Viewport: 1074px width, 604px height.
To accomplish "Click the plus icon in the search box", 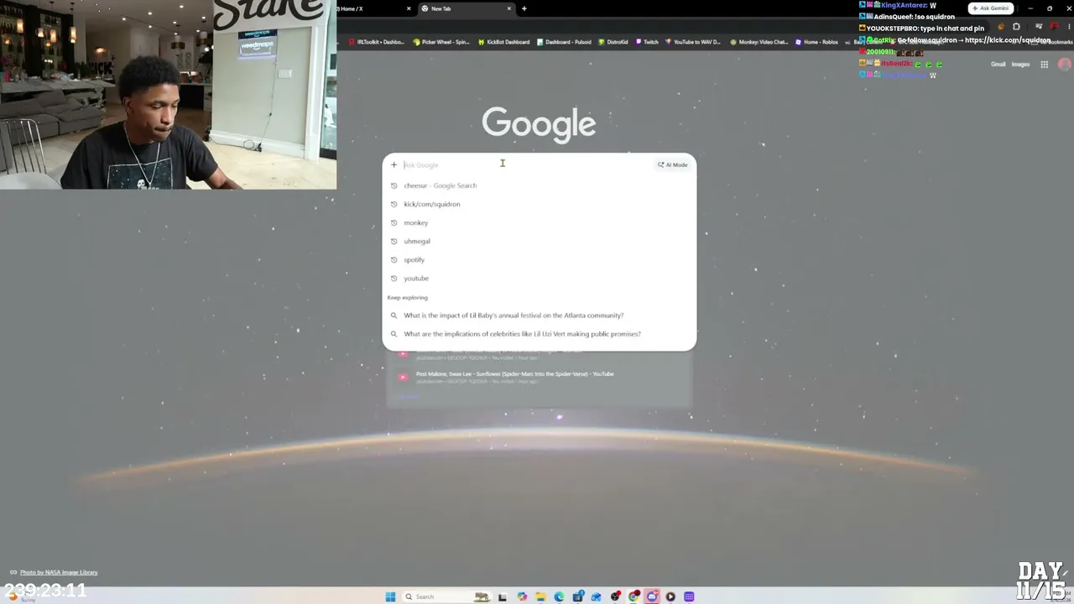I will coord(394,164).
